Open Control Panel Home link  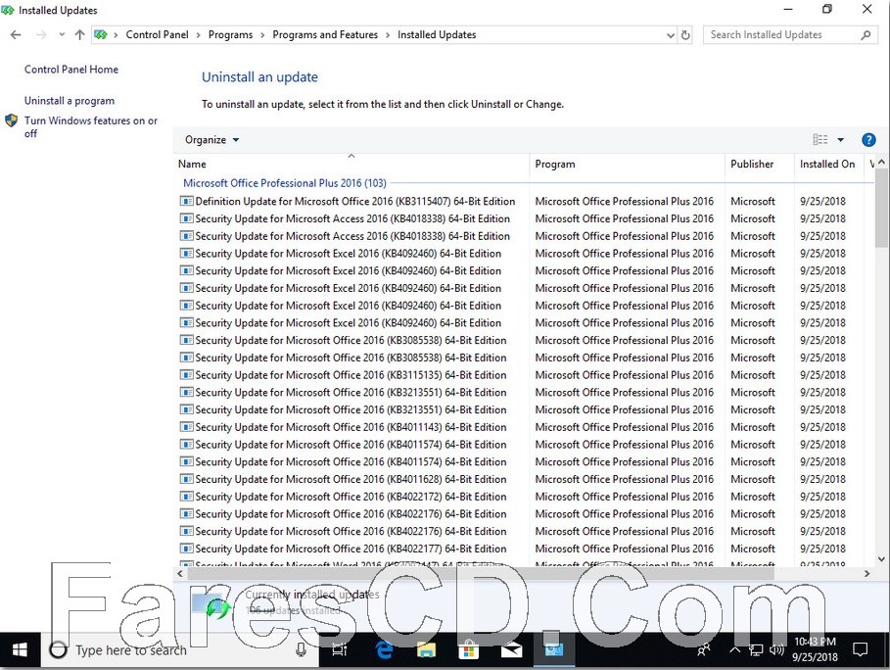click(71, 70)
